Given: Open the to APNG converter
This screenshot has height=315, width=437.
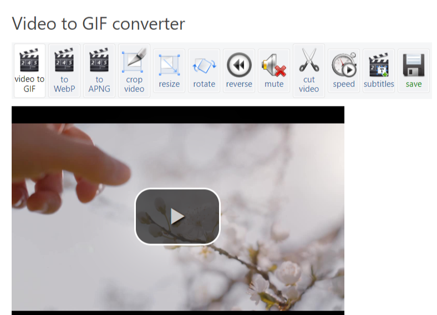Looking at the screenshot, I should (x=99, y=70).
